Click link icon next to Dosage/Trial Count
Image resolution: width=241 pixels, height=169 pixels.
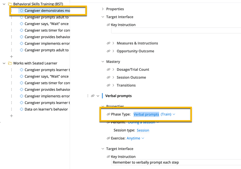108,69
